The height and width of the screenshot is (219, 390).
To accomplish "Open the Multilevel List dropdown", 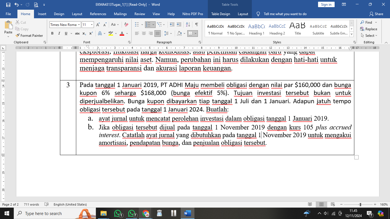I will (x=161, y=25).
